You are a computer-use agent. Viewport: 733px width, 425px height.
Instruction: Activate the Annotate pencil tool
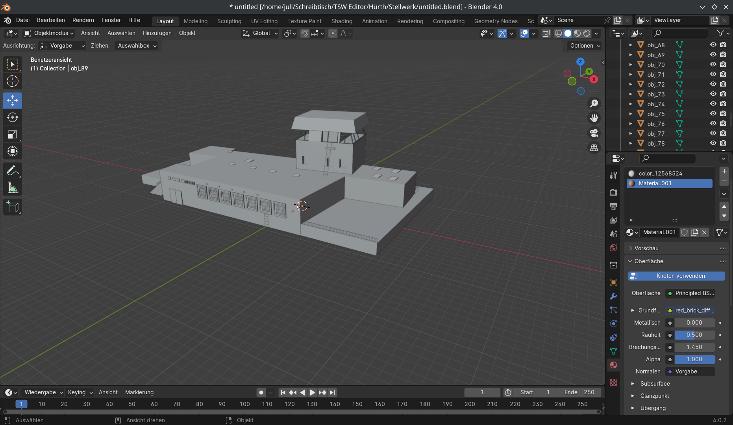[13, 171]
